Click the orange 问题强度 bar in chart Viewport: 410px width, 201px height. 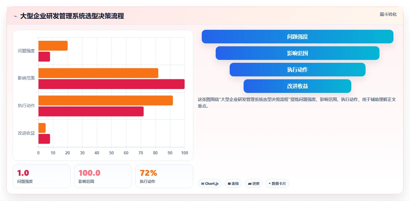coord(53,46)
